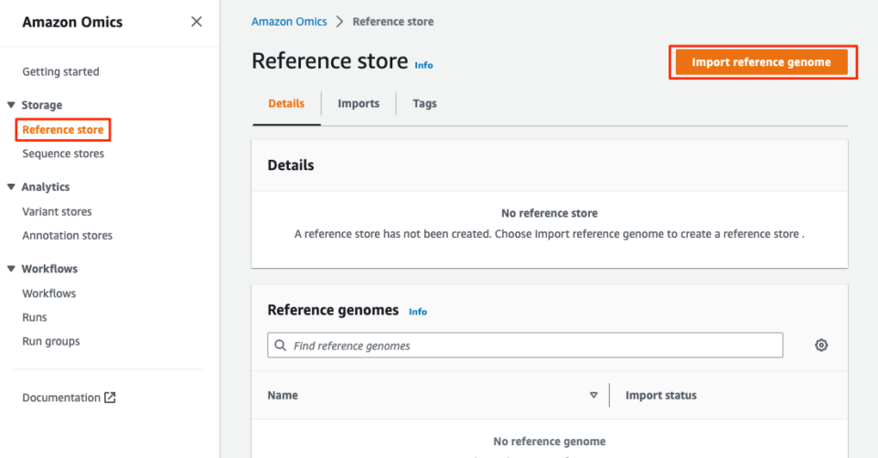
Task: Sort by Name column arrow
Action: pos(594,395)
